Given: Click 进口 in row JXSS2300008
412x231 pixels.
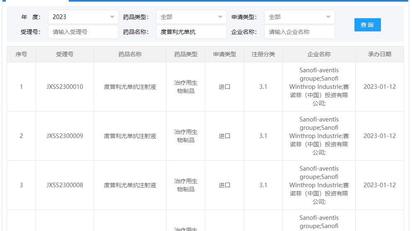Looking at the screenshot, I should (224, 185).
